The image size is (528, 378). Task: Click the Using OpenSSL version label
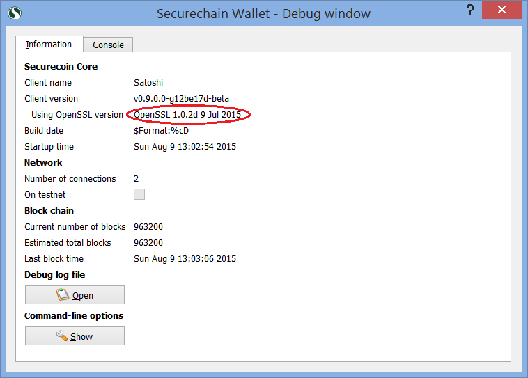pos(77,115)
